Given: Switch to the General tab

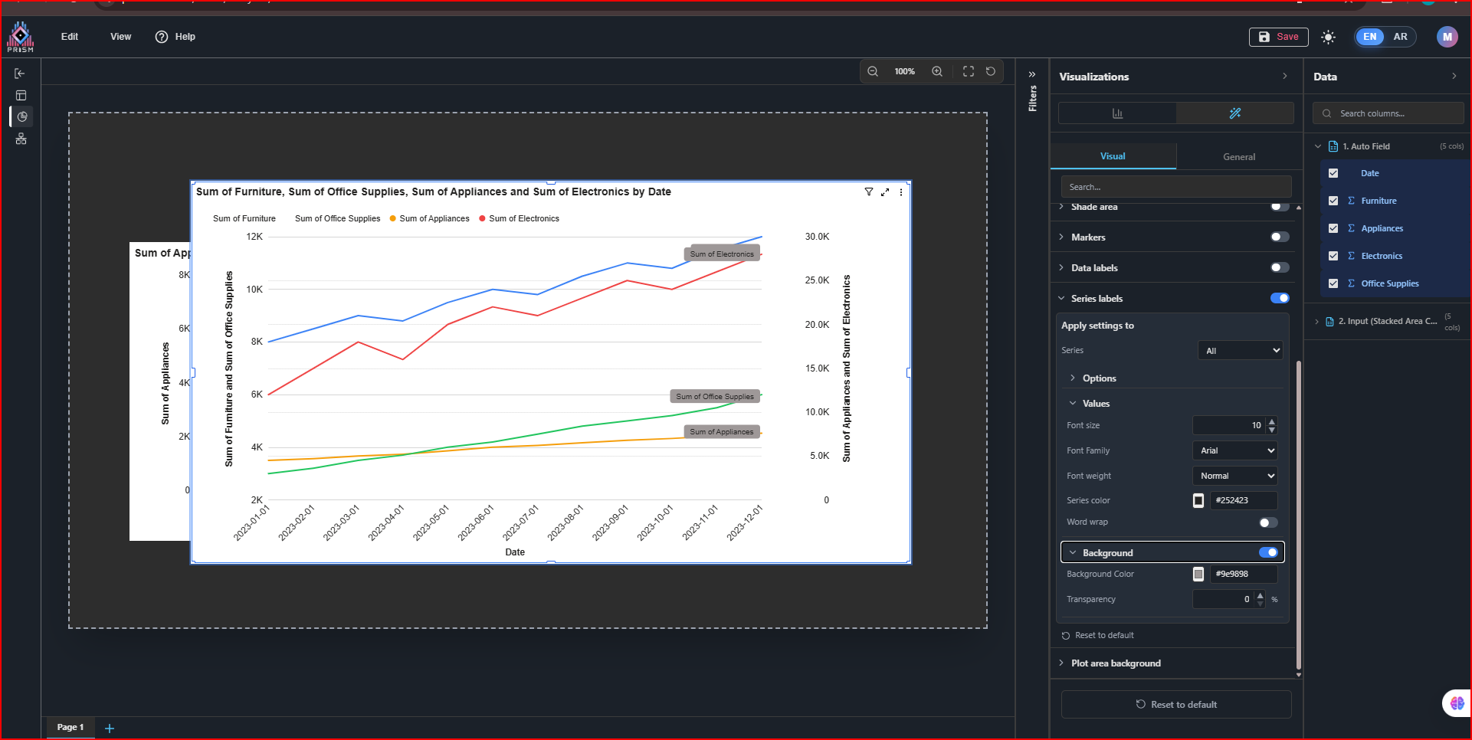Looking at the screenshot, I should coord(1239,157).
